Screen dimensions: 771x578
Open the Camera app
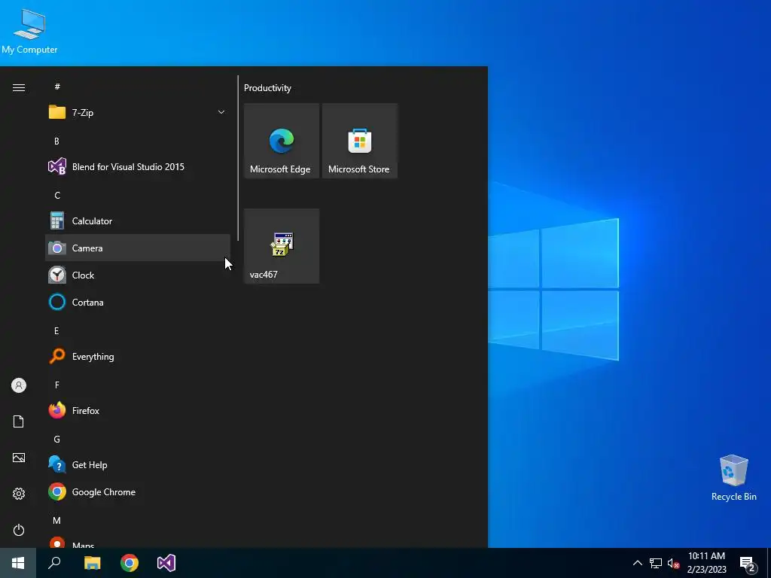pyautogui.click(x=137, y=248)
